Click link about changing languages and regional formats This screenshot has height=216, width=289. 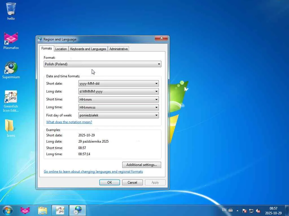93,172
